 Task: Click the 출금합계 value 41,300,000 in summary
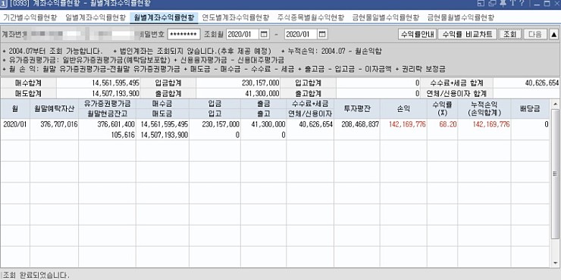point(238,94)
